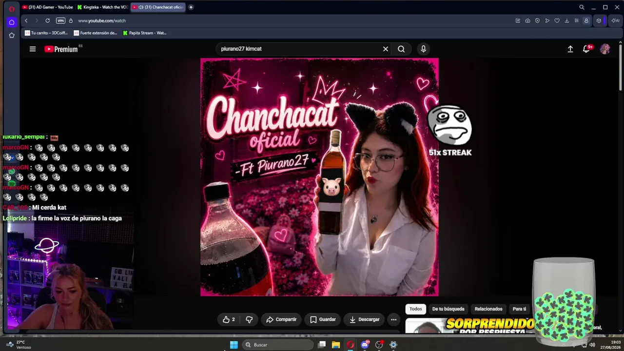This screenshot has width=624, height=351.
Task: Select the Todos filter chip
Action: point(416,309)
